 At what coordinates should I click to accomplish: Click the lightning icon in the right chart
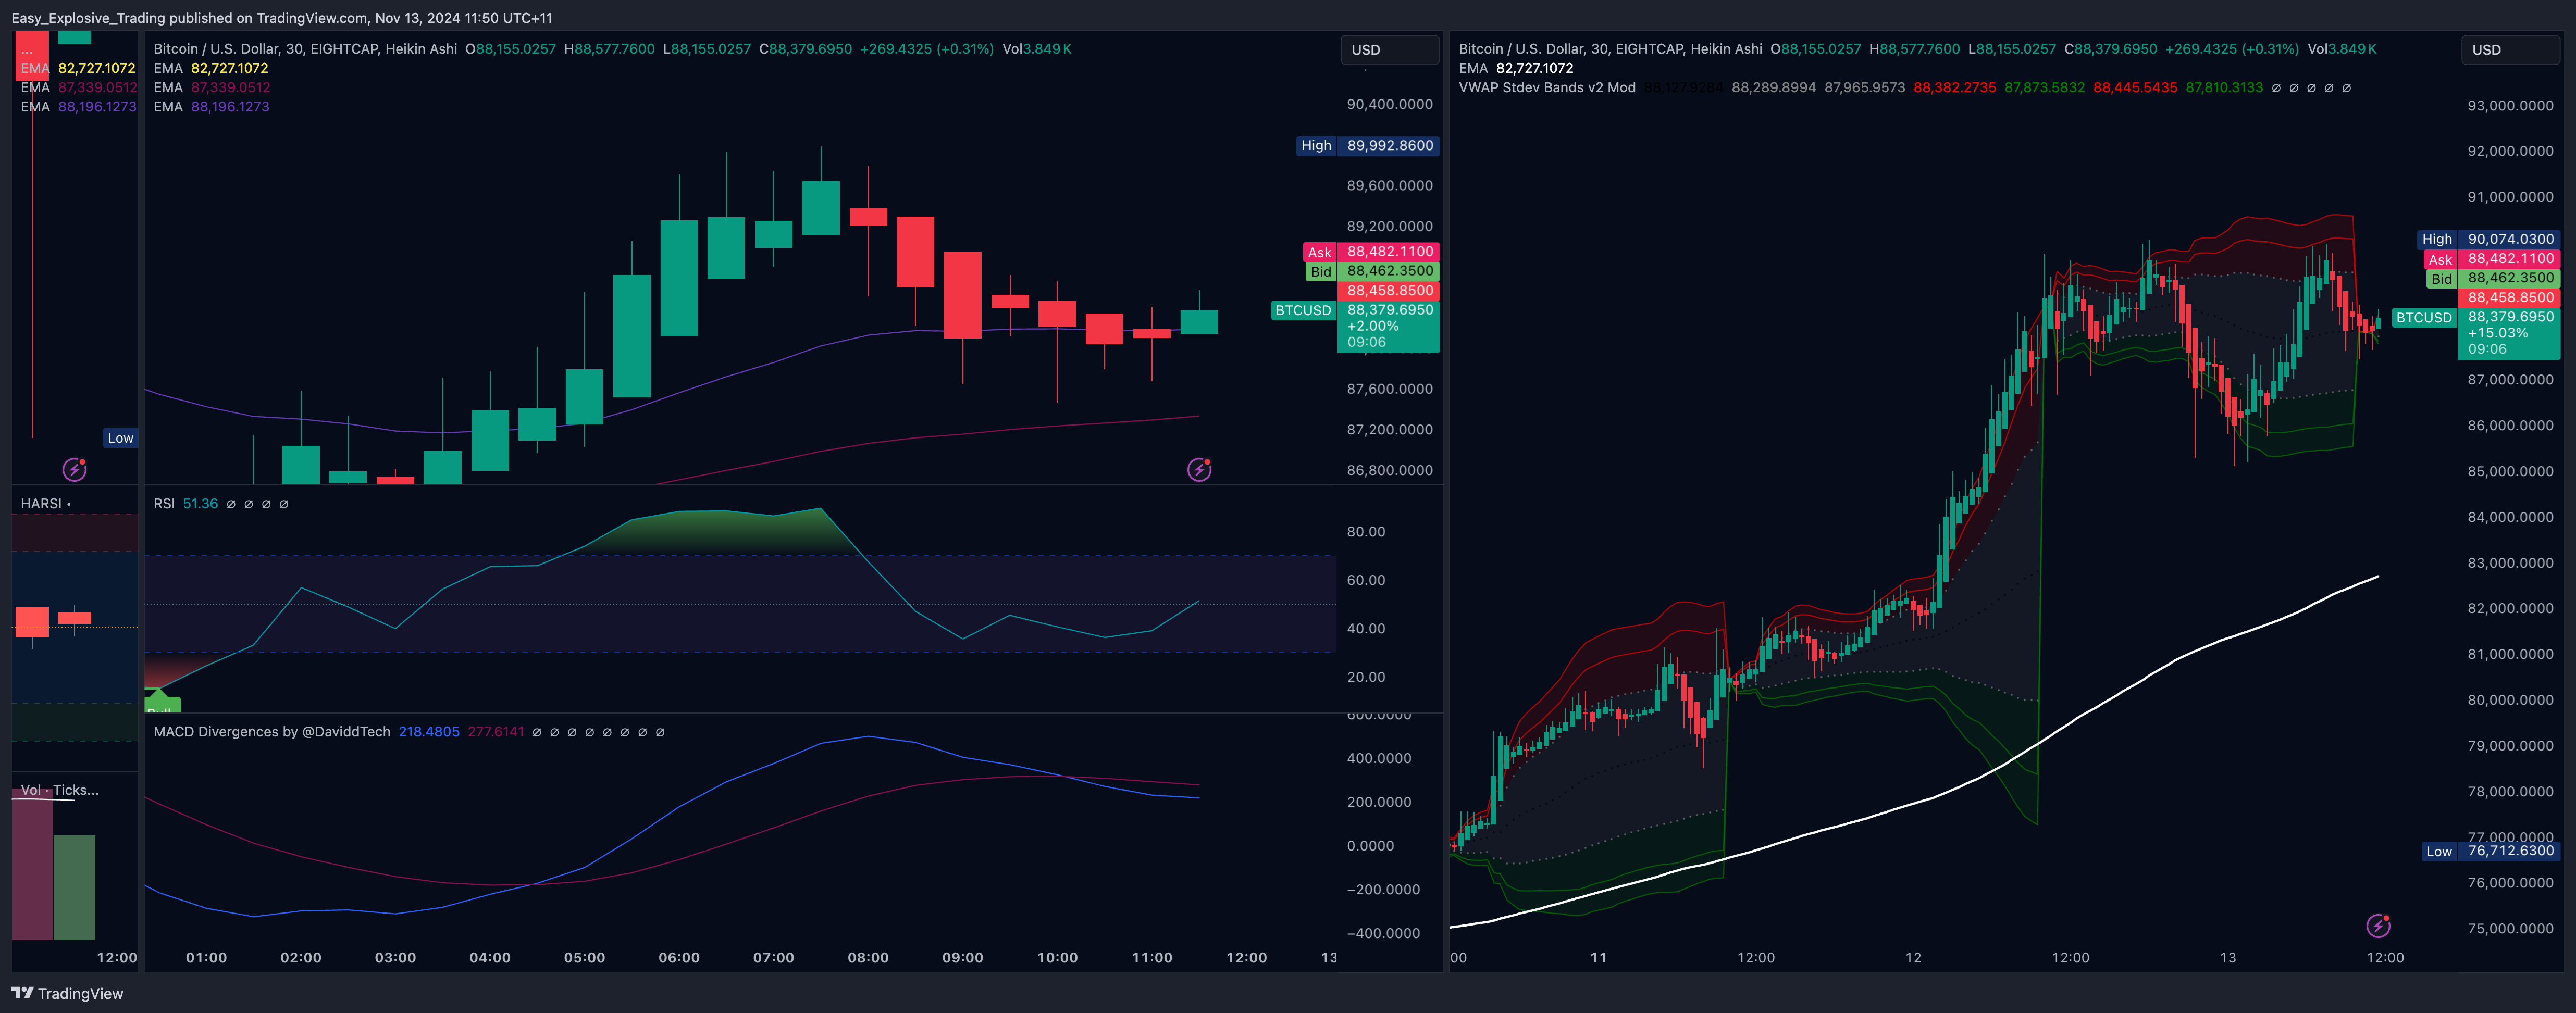click(2378, 926)
